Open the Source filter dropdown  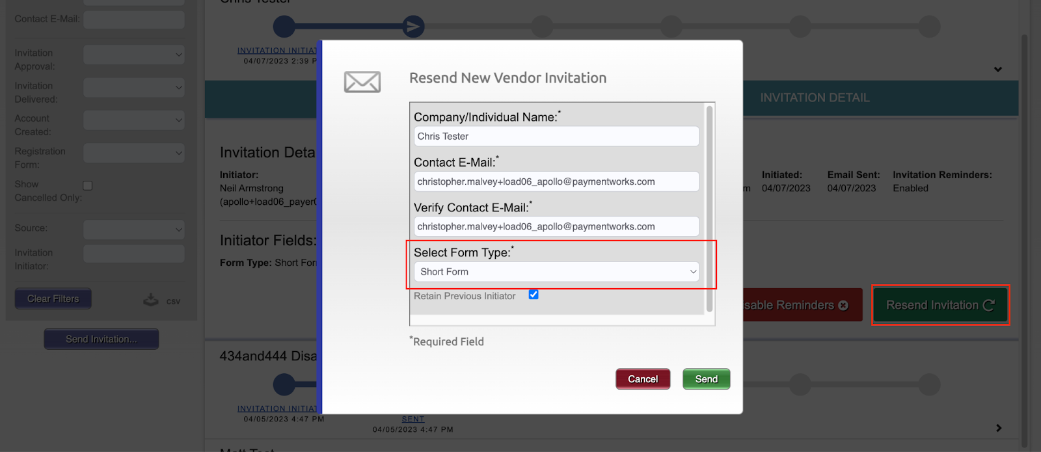pos(134,229)
